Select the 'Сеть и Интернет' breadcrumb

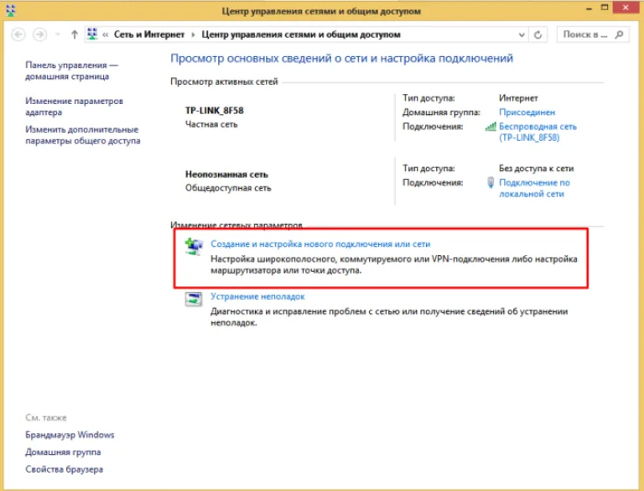tap(149, 34)
